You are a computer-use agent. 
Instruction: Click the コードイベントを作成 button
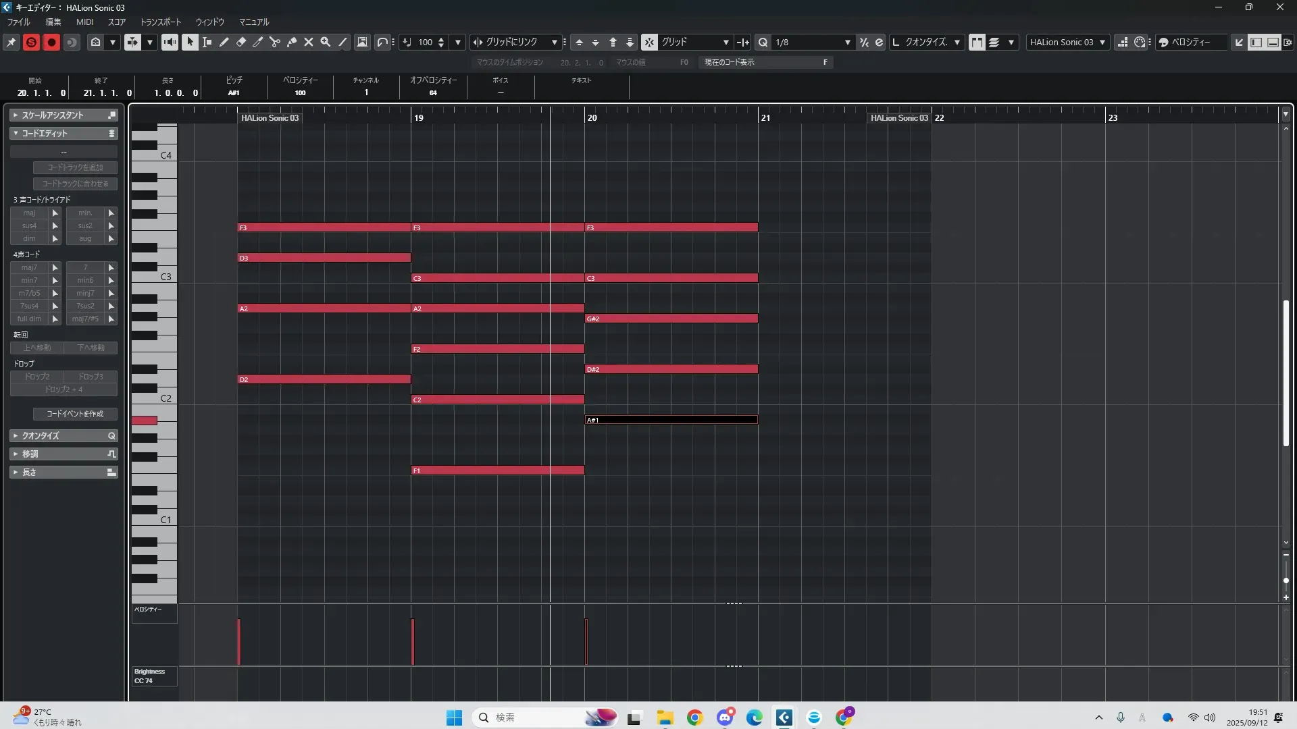tap(75, 414)
